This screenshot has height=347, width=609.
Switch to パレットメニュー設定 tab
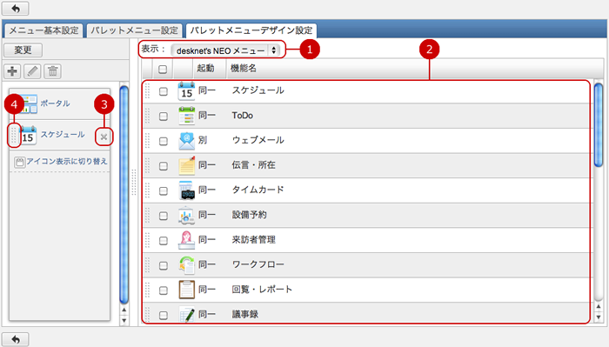(x=134, y=30)
